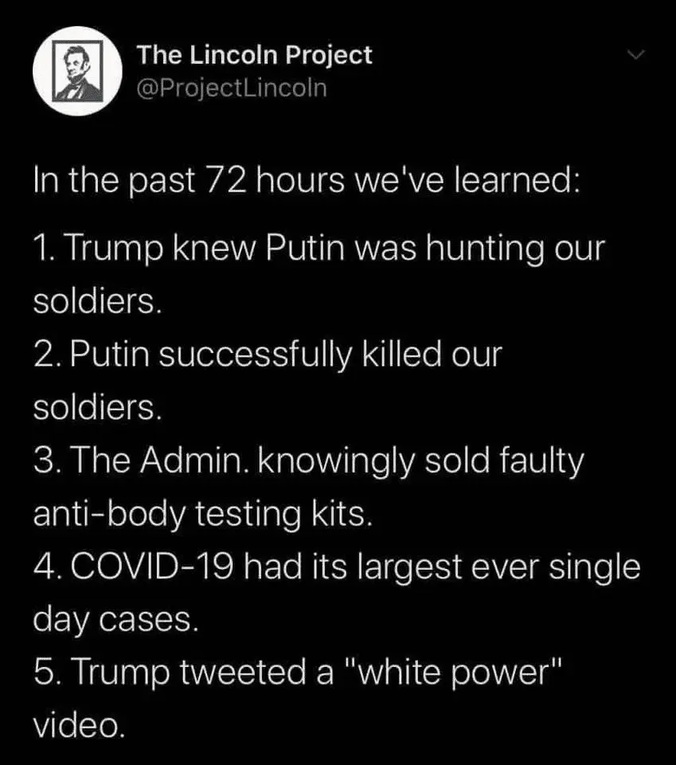Image resolution: width=676 pixels, height=765 pixels.
Task: Open The Lincoln Project display name
Action: (x=254, y=55)
